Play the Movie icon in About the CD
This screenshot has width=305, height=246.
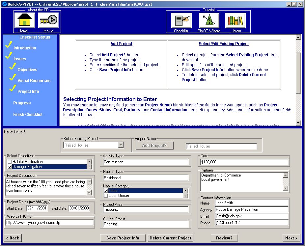tap(48, 20)
